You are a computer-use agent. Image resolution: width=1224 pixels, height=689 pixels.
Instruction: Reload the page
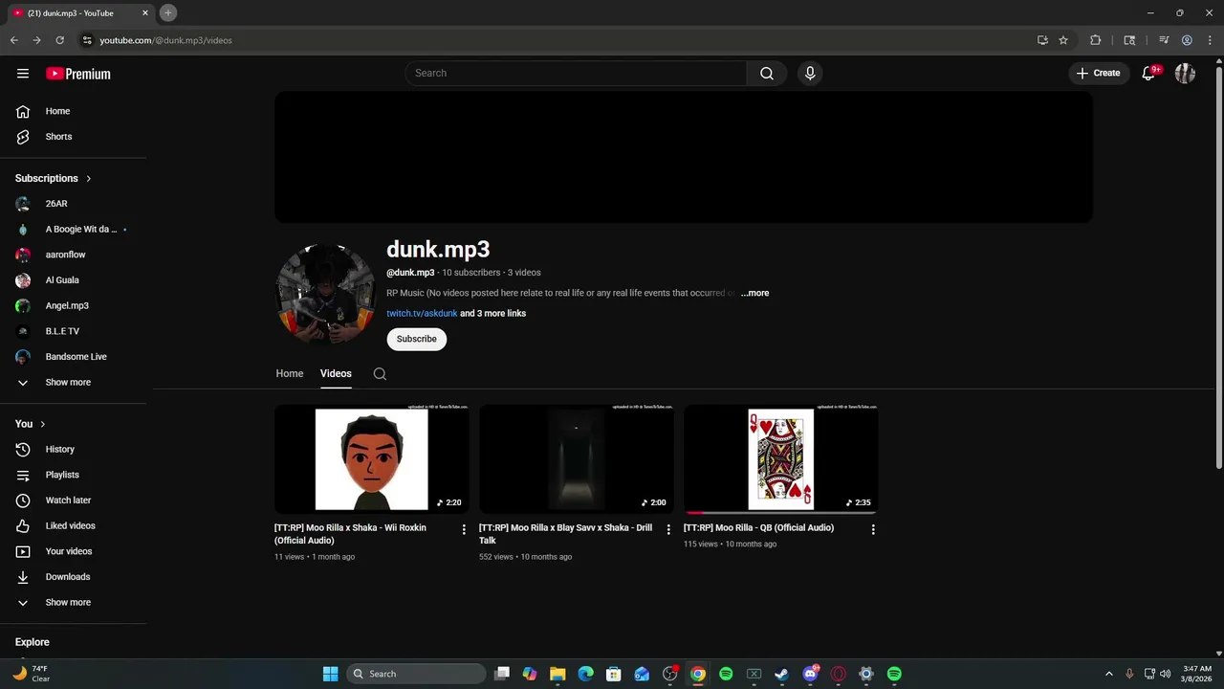(x=59, y=40)
